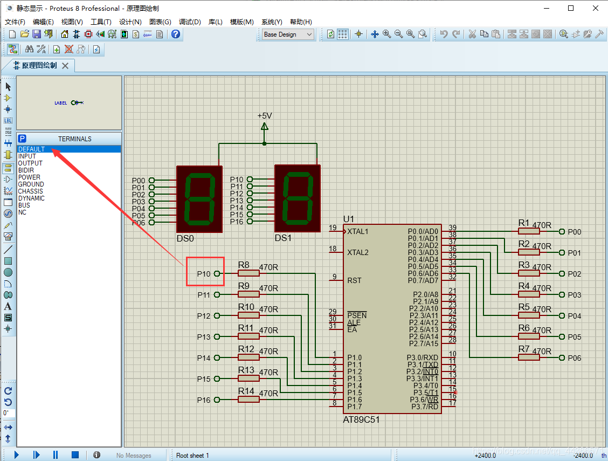Click the undo arrow in toolbar
Screen dimensions: 608x461
[x=444, y=34]
